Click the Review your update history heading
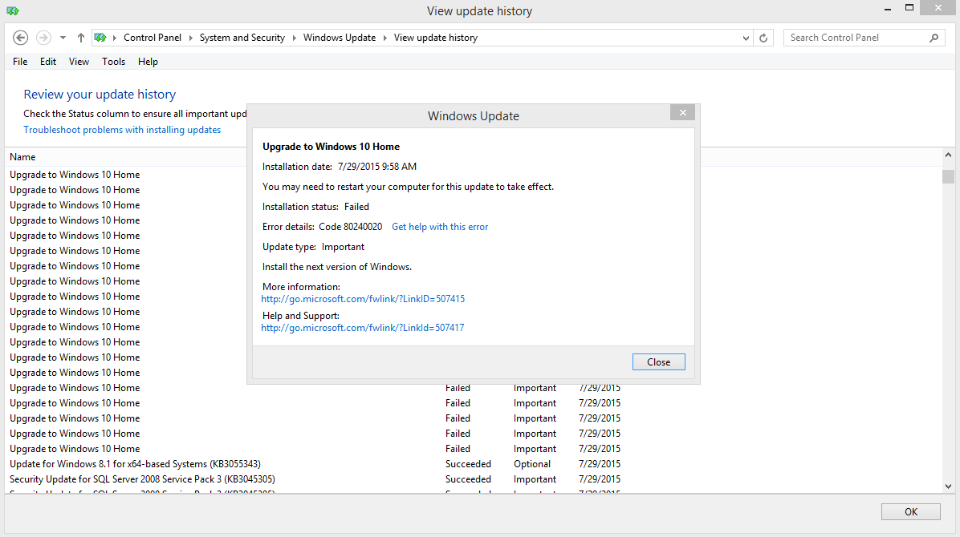Image resolution: width=960 pixels, height=537 pixels. [100, 95]
